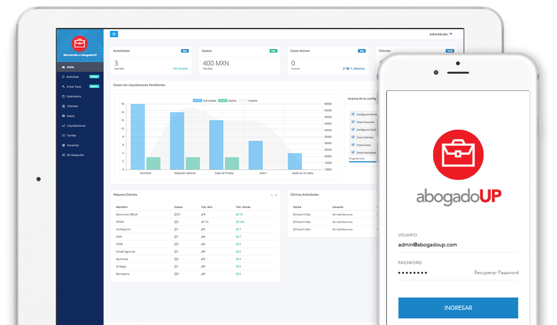The width and height of the screenshot is (557, 325).
Task: Click the logout icon beside Administrador
Action: (x=451, y=34)
